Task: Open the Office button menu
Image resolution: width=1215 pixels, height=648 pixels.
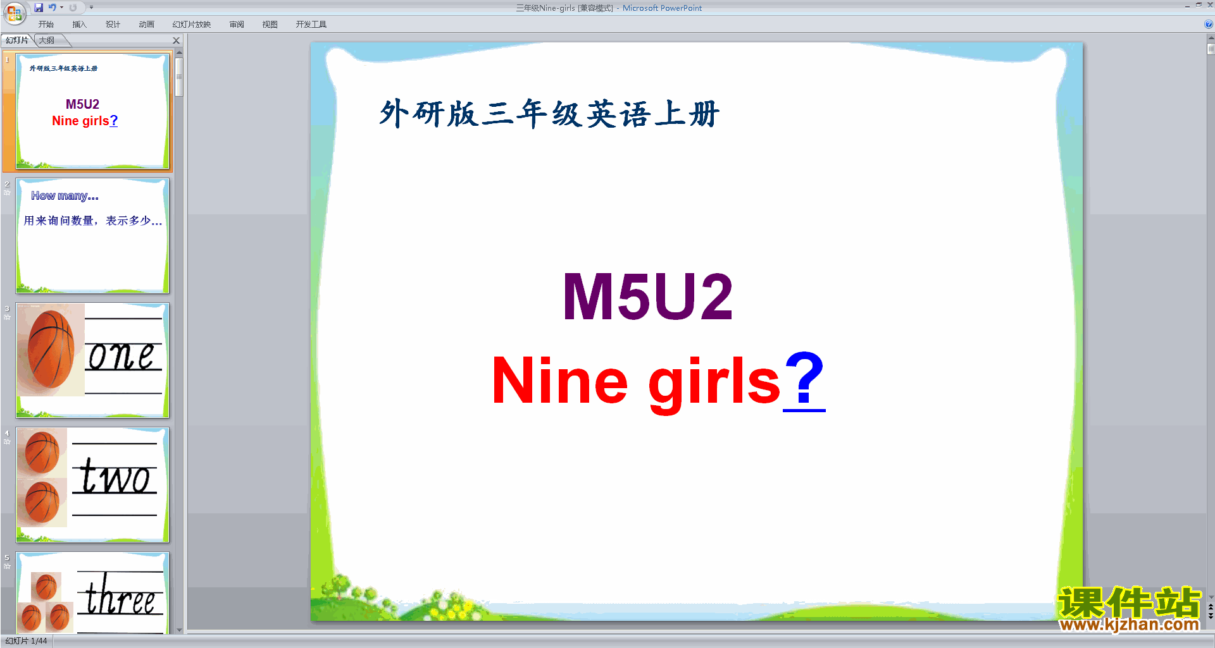Action: 14,13
